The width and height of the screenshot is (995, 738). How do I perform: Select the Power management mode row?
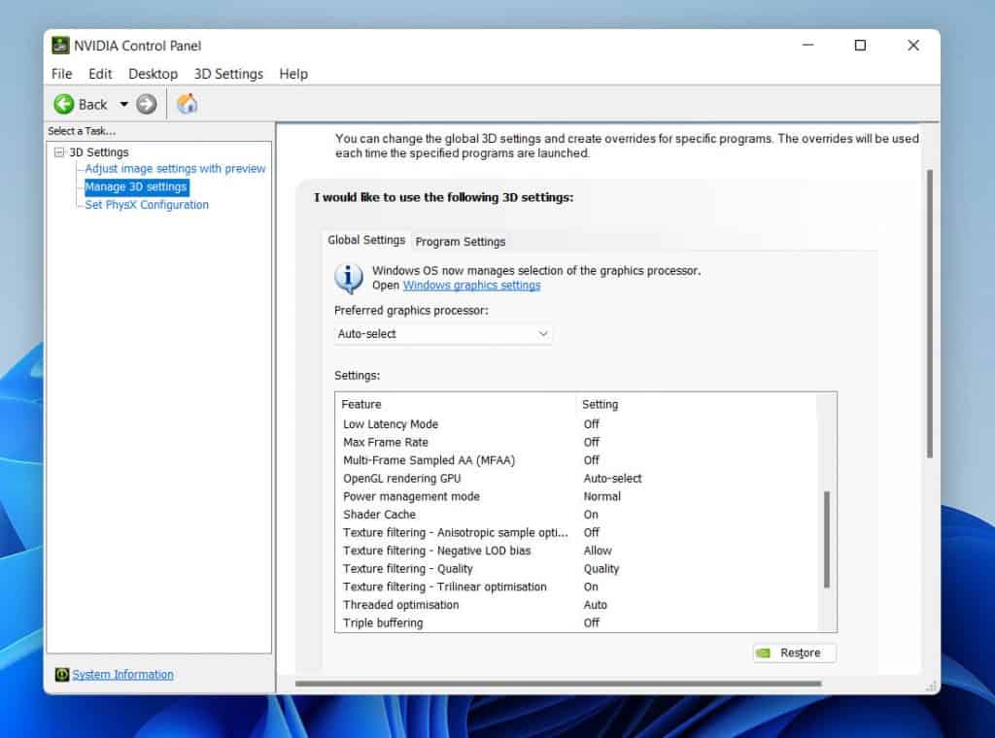coord(576,496)
